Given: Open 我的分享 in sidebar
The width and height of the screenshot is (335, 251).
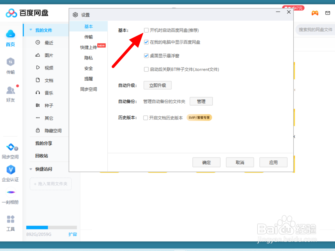Looking at the screenshot, I should 44,143.
